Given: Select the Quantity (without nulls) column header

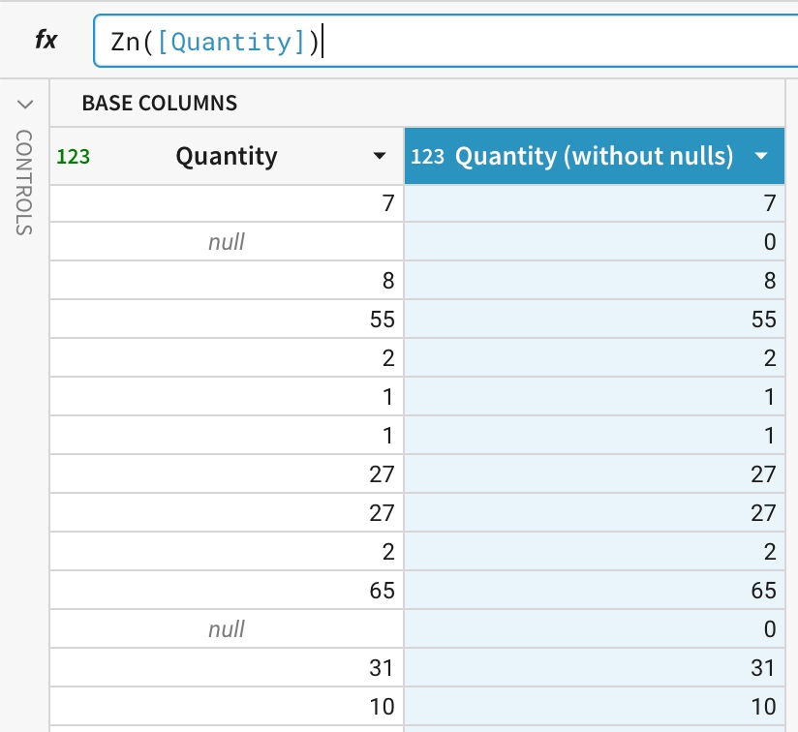Looking at the screenshot, I should tap(594, 156).
